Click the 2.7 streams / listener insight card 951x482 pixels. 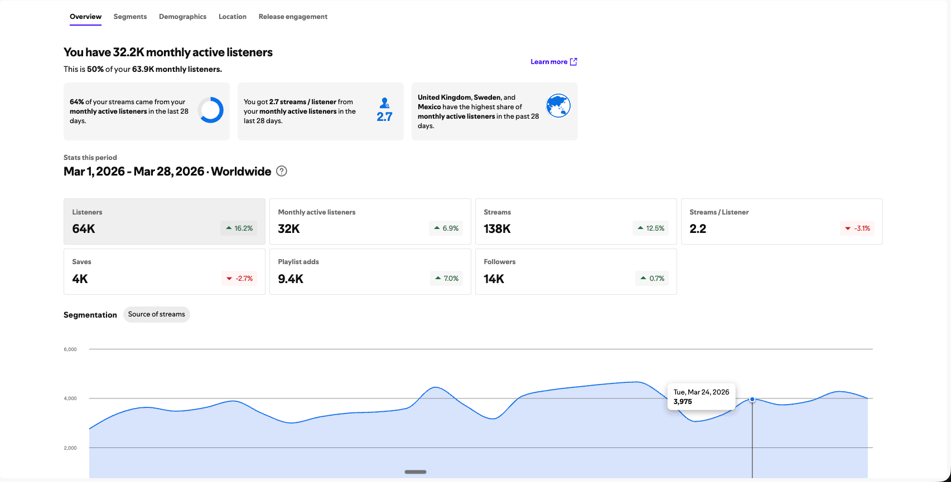click(x=321, y=111)
